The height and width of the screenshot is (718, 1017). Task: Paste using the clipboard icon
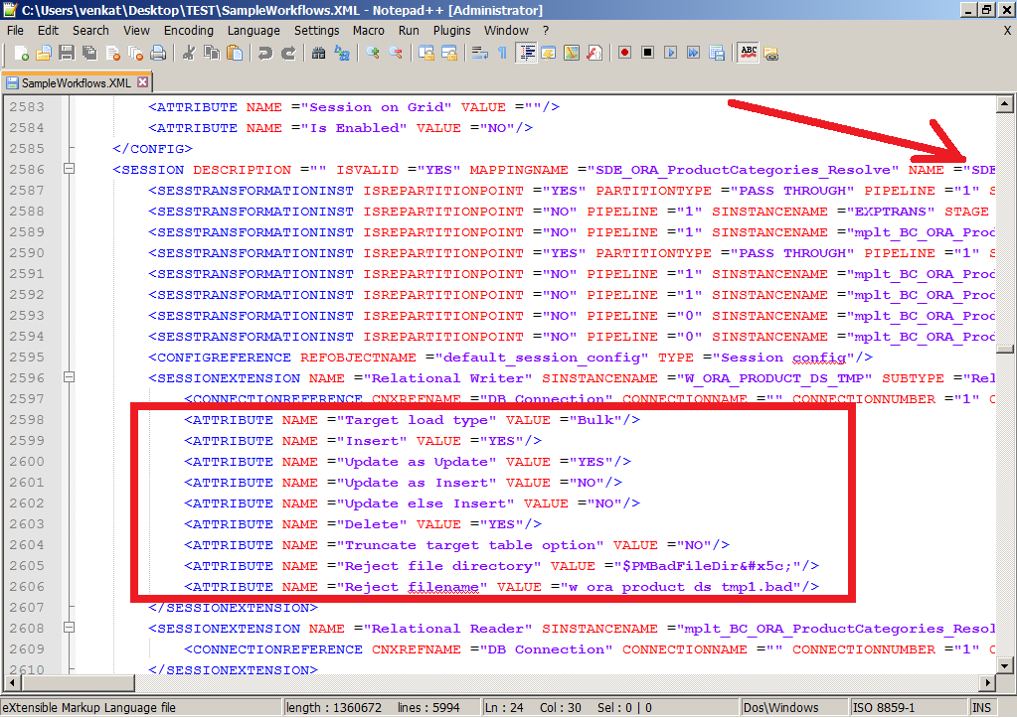[235, 54]
